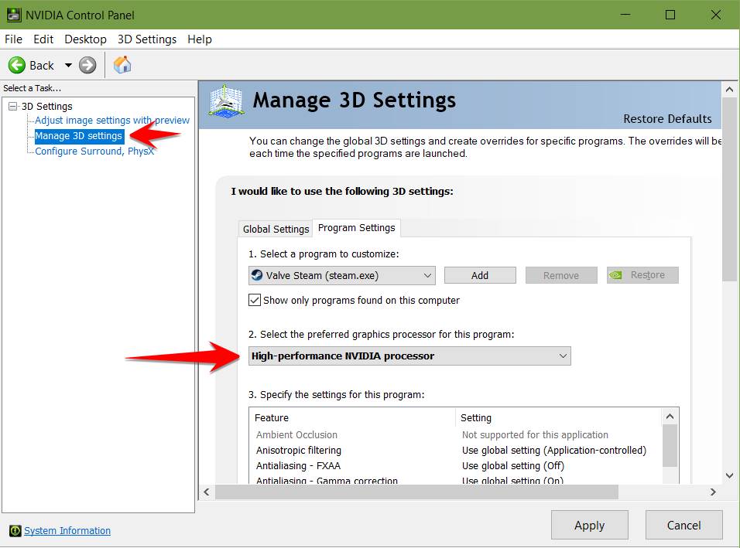Click the settings list scroll up arrow

coord(670,417)
